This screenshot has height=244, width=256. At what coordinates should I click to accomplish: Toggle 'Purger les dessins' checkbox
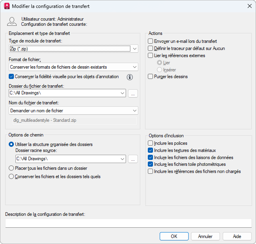150,77
